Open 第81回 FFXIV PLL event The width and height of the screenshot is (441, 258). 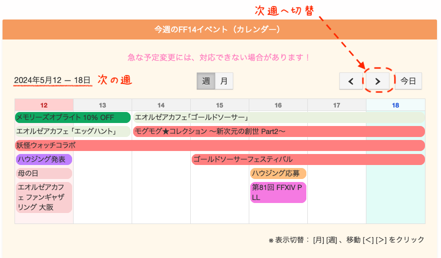[278, 192]
